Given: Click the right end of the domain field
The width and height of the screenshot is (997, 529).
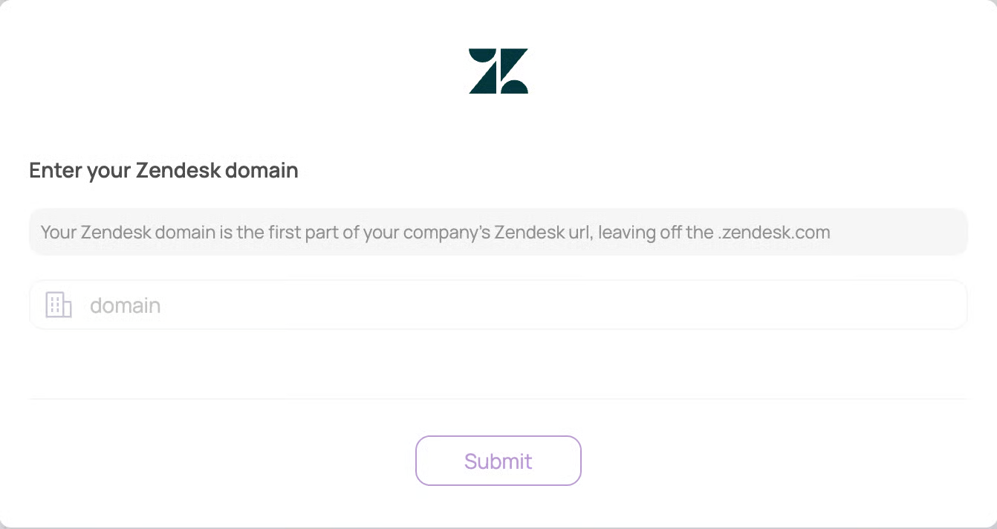Looking at the screenshot, I should point(944,305).
